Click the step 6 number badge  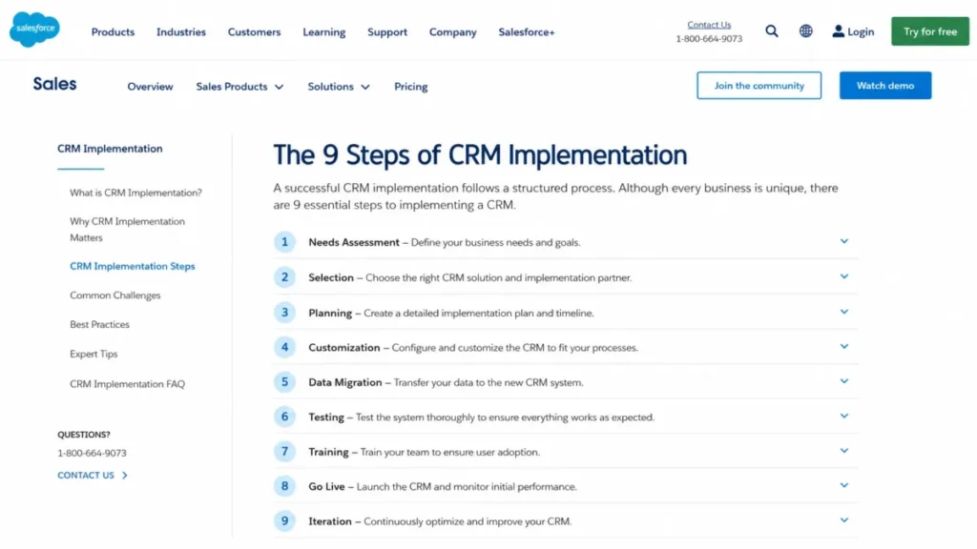click(x=284, y=417)
